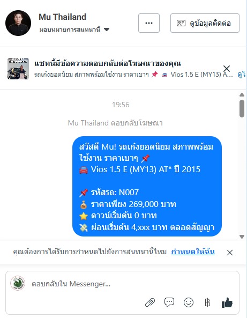
Task: Dismiss the ad reply banner
Action: (227, 69)
